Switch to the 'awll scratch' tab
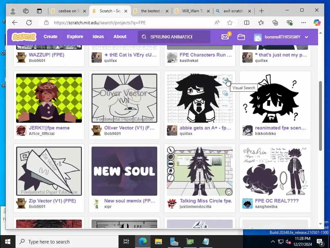The image size is (330, 248). click(233, 11)
